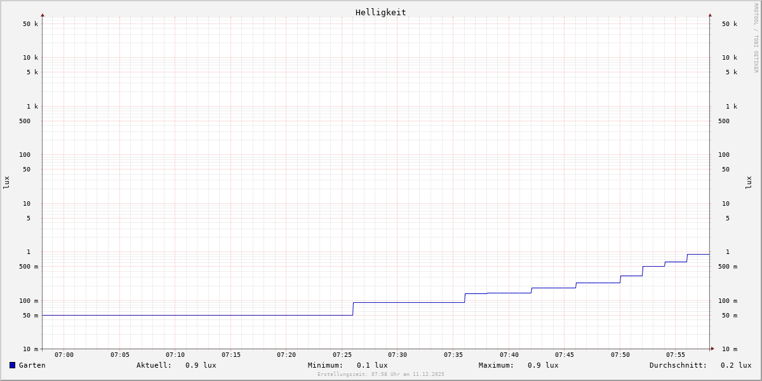Click the 07:25 time axis label
This screenshot has width=762, height=381.
tap(342, 355)
